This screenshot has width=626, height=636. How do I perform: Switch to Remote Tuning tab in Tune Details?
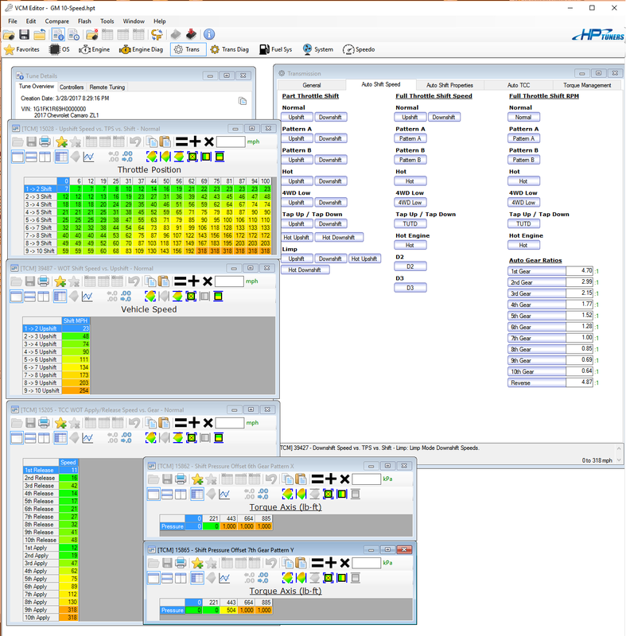coord(107,87)
